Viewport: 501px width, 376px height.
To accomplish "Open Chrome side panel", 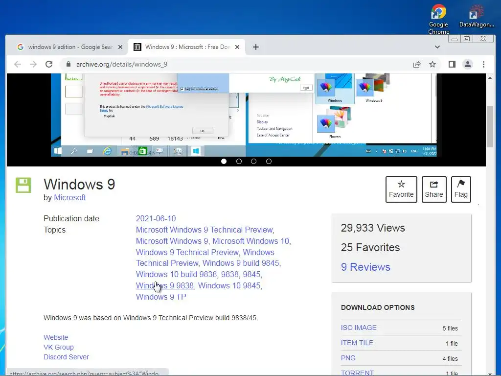I will (452, 64).
